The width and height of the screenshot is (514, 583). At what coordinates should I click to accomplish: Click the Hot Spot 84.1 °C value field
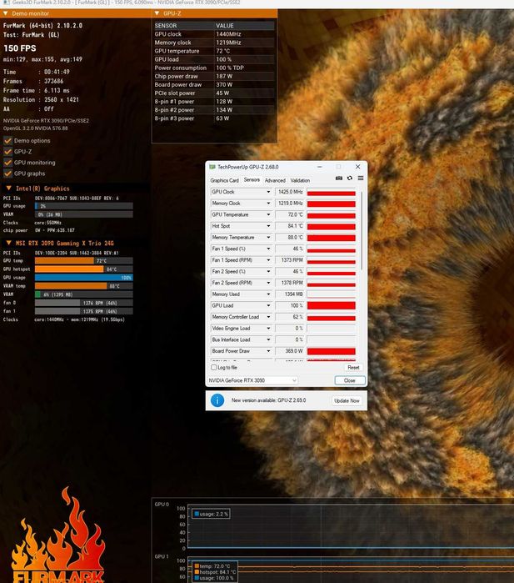point(290,226)
